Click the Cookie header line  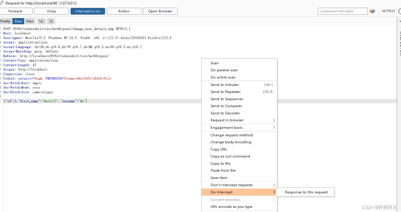pos(57,78)
